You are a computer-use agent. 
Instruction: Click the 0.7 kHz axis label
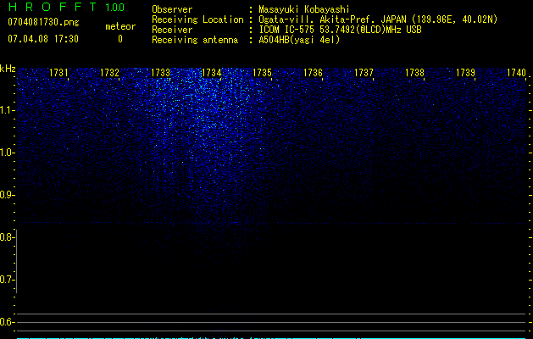(7, 280)
